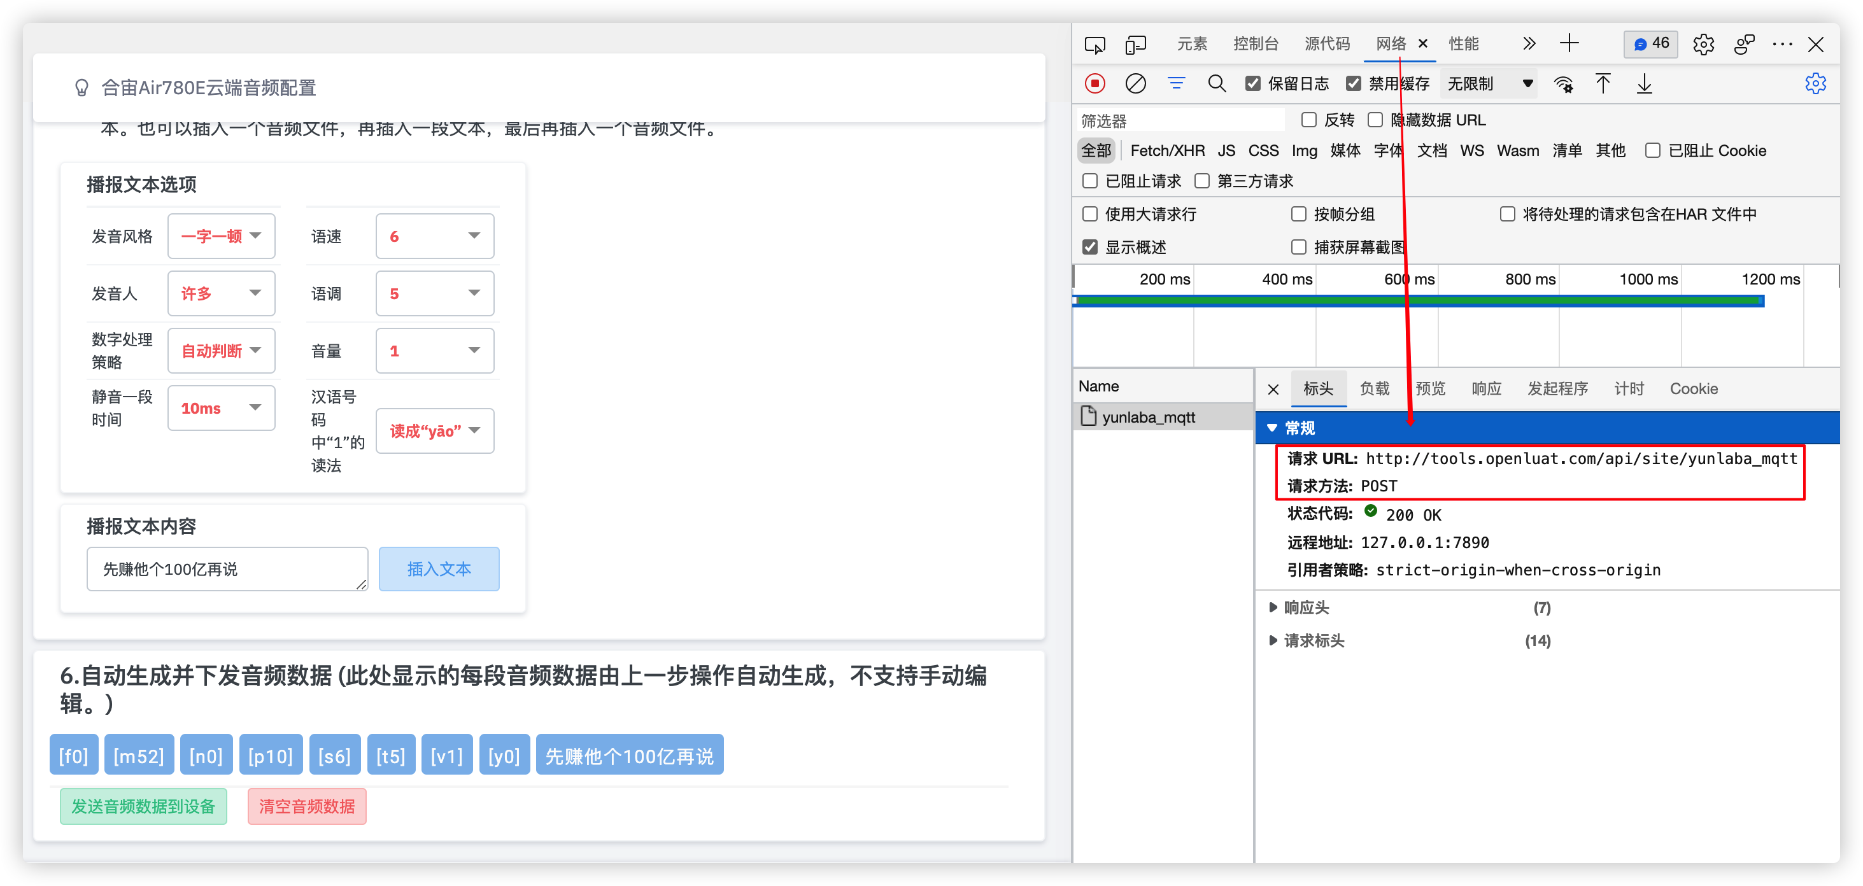Screen dimensions: 1863x886
Task: Enable 捕获屏幕截图 checkbox
Action: tap(1298, 248)
